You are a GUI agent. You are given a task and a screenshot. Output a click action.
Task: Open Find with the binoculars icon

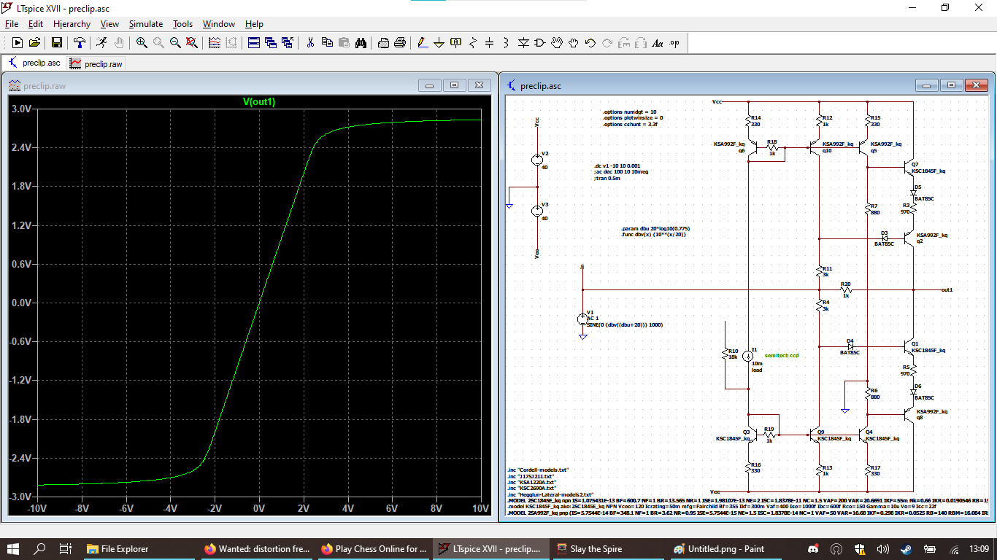coord(361,43)
